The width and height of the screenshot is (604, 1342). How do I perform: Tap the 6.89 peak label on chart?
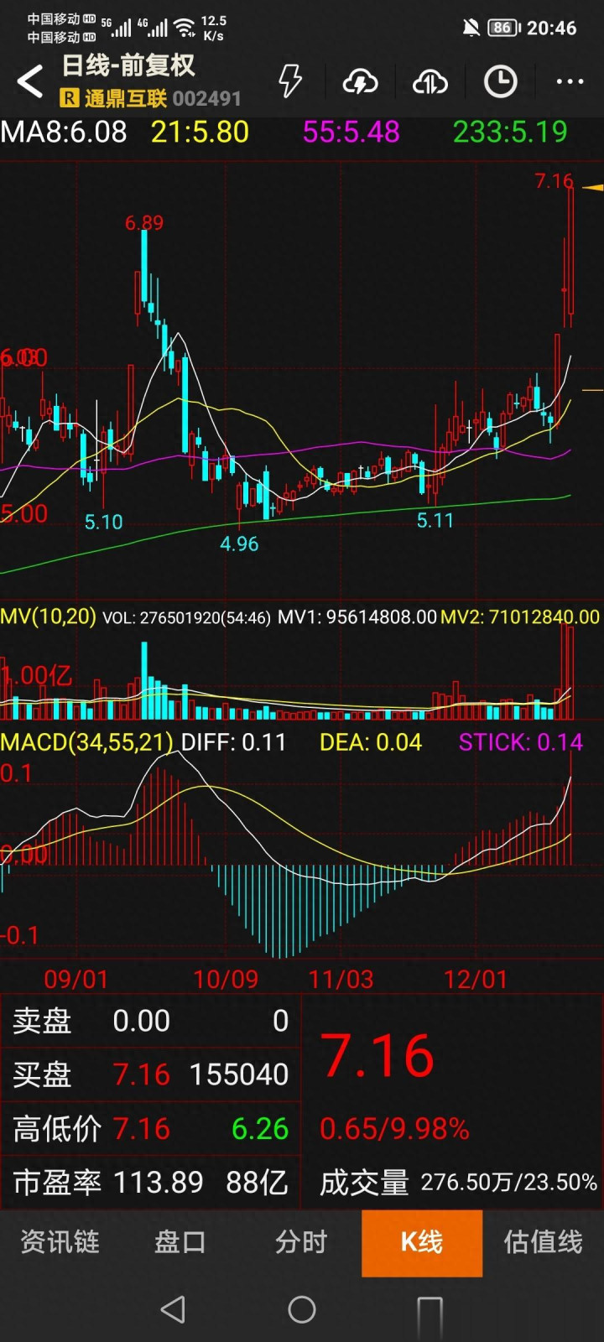[x=144, y=223]
